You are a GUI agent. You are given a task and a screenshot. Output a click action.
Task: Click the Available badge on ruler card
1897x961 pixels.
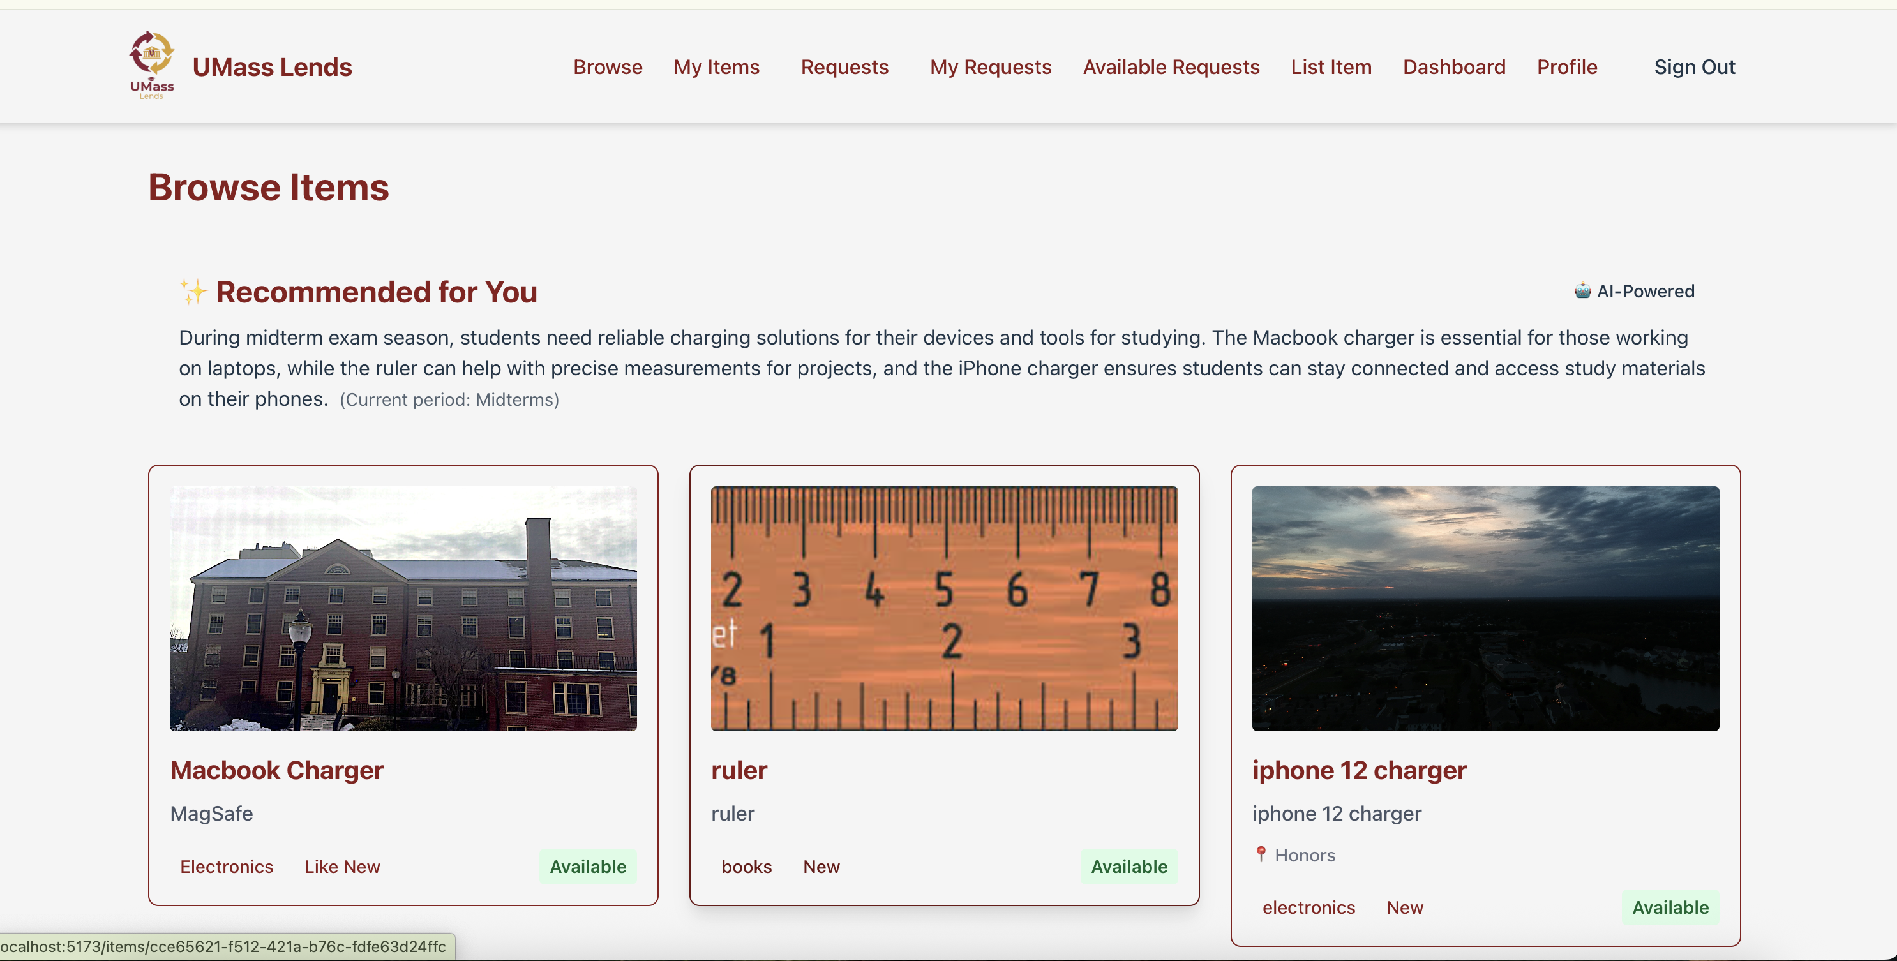tap(1128, 867)
